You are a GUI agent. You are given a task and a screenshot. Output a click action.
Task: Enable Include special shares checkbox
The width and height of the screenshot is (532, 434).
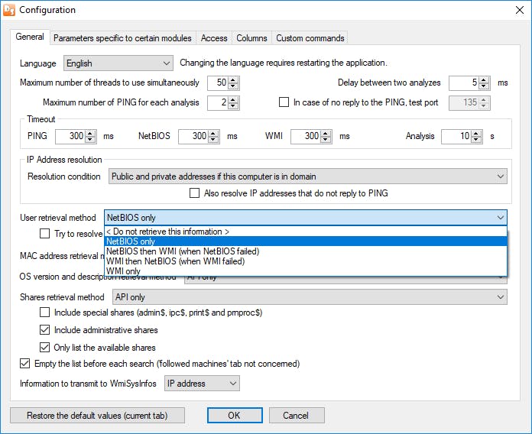tap(45, 313)
